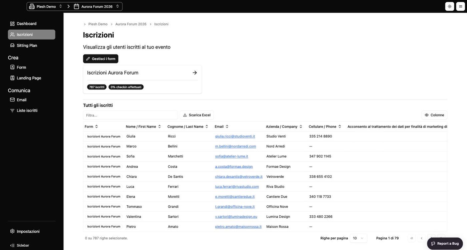Click the phone number 335 214 8890
The width and height of the screenshot is (467, 250).
click(x=321, y=136)
